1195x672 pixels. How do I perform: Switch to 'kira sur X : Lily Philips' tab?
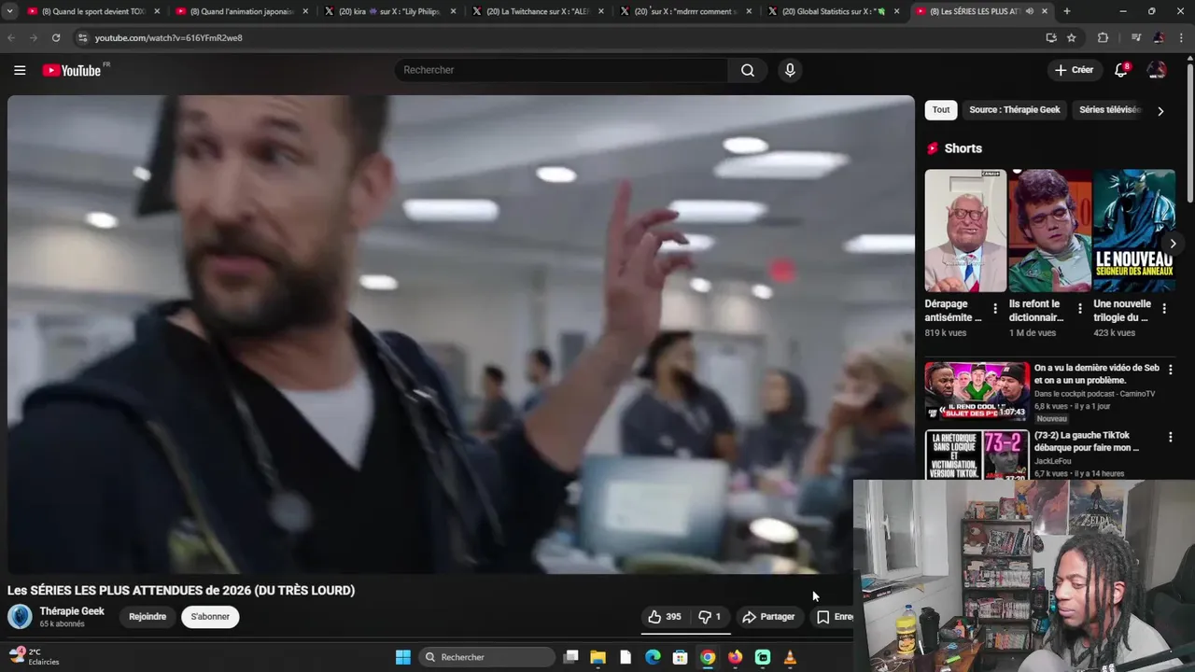(x=390, y=11)
